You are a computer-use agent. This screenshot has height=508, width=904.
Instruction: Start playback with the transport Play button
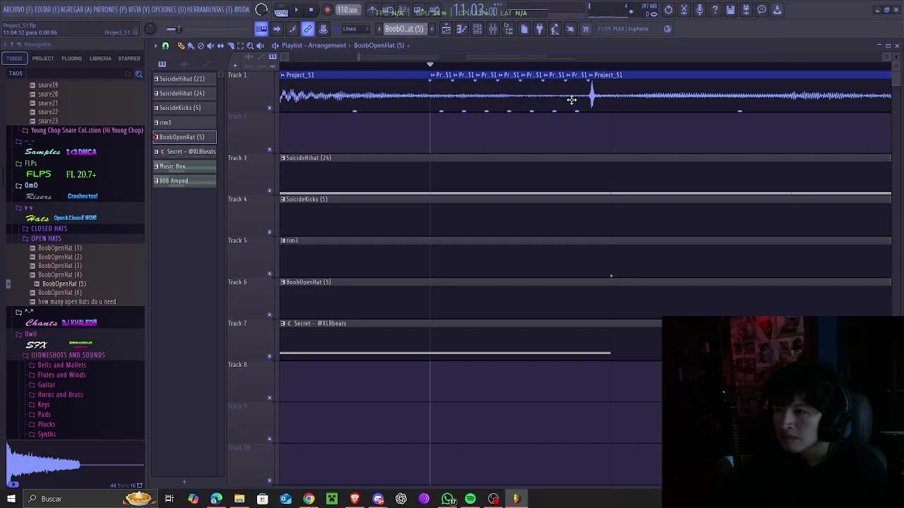pyautogui.click(x=296, y=10)
